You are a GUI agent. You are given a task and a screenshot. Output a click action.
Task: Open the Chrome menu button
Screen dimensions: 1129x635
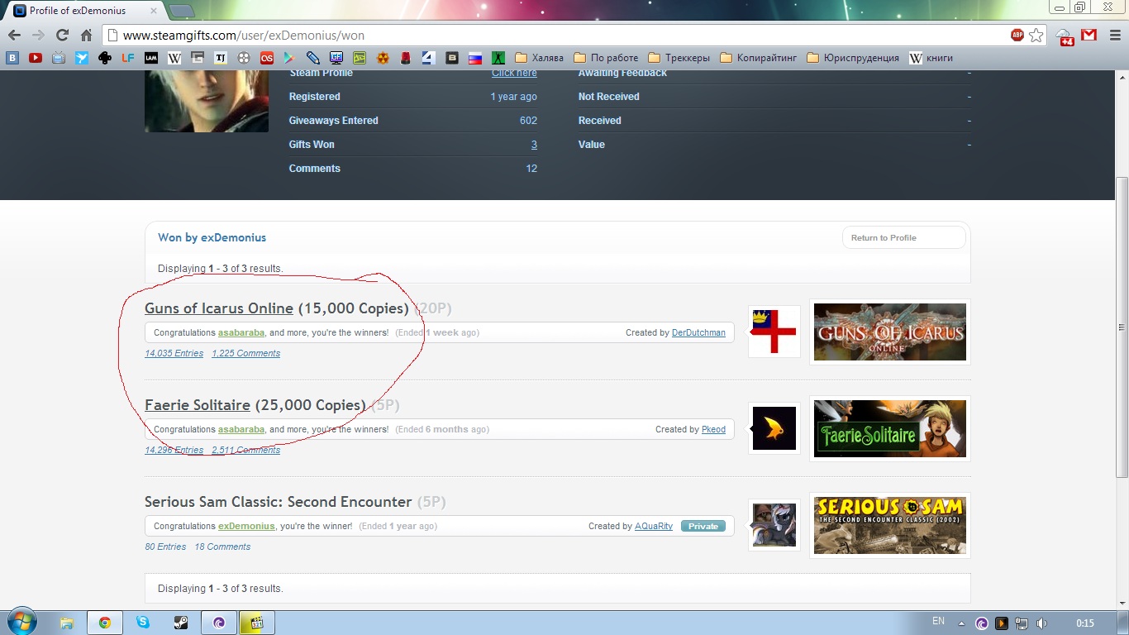click(1112, 36)
